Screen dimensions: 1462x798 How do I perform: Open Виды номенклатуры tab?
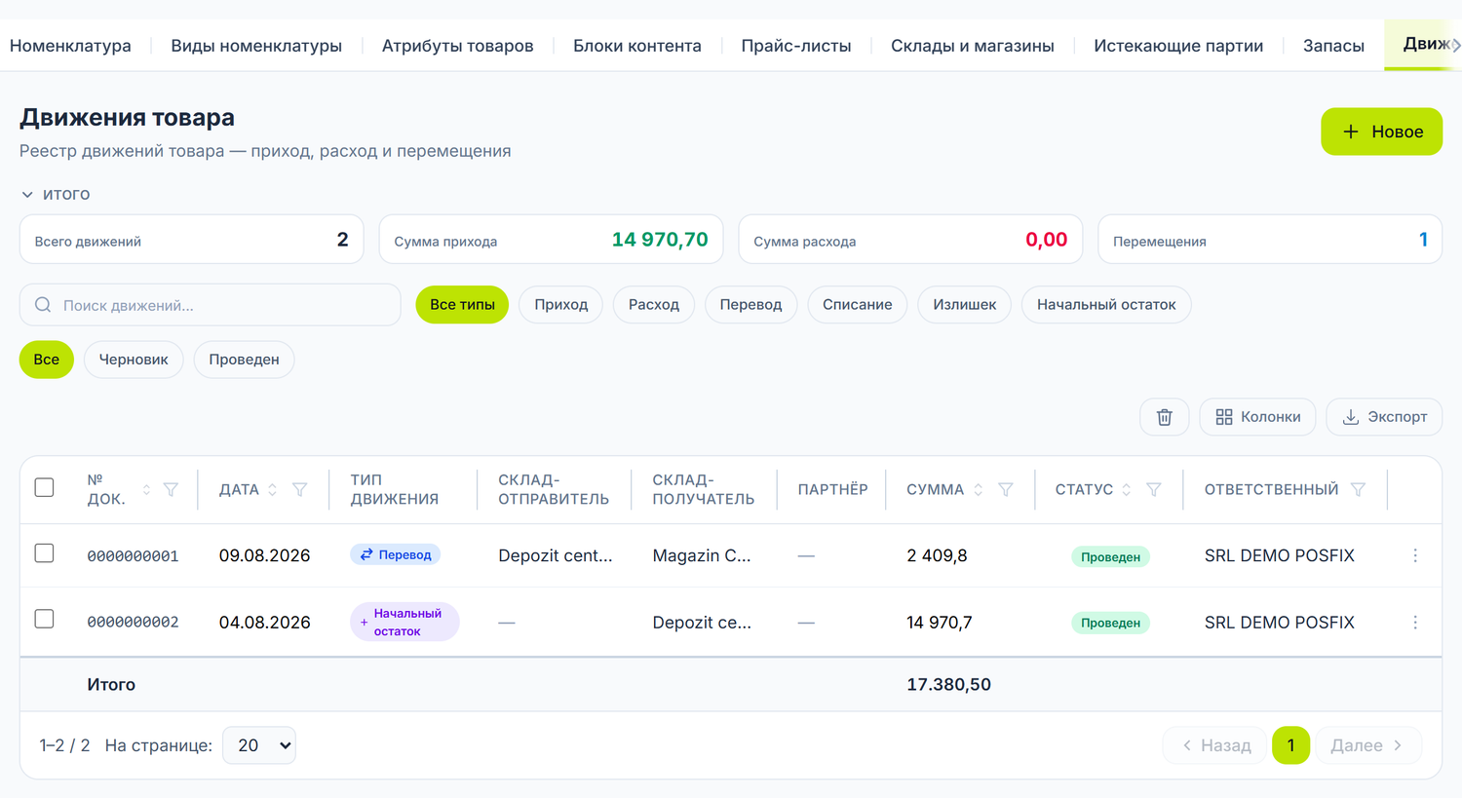[x=256, y=46]
